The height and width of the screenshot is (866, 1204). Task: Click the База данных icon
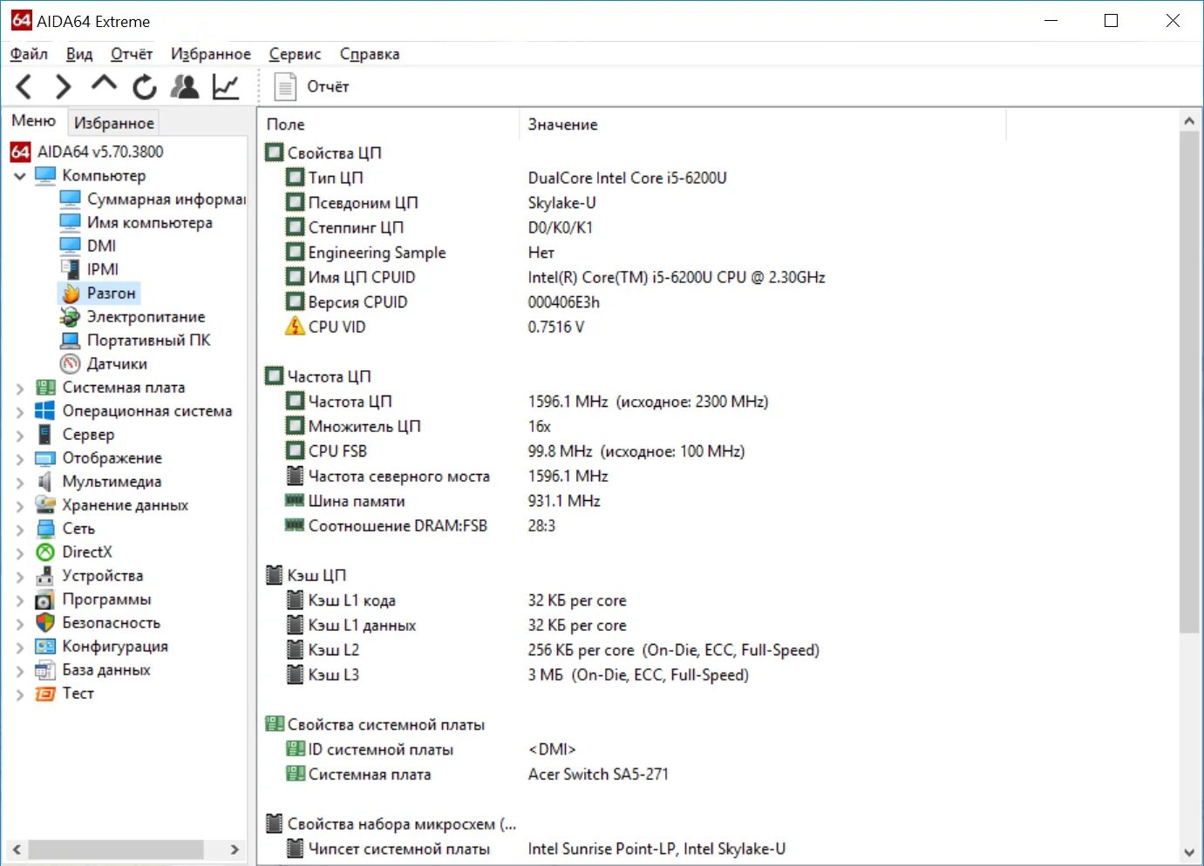pos(45,670)
